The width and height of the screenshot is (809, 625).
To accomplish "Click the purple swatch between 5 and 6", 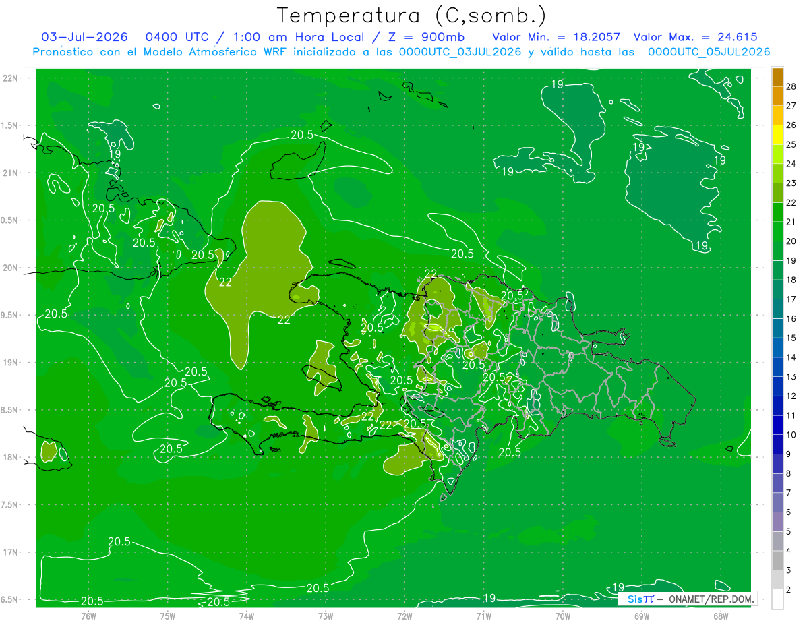I will [777, 522].
